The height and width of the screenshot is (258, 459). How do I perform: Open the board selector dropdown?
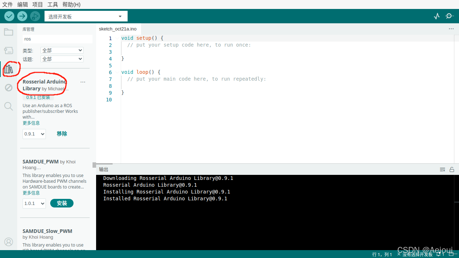coord(86,16)
